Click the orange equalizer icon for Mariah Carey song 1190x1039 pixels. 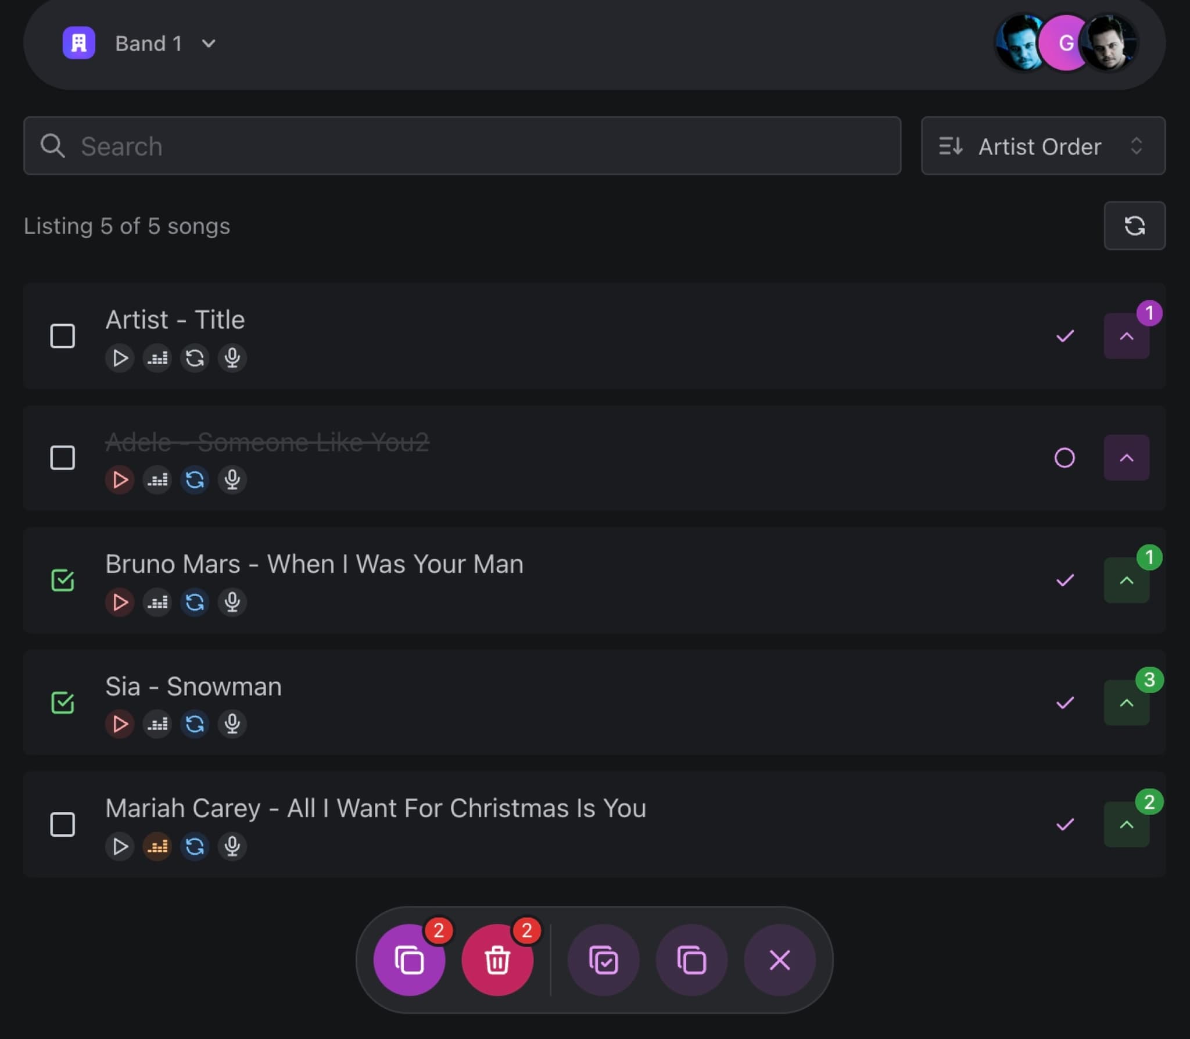(157, 846)
